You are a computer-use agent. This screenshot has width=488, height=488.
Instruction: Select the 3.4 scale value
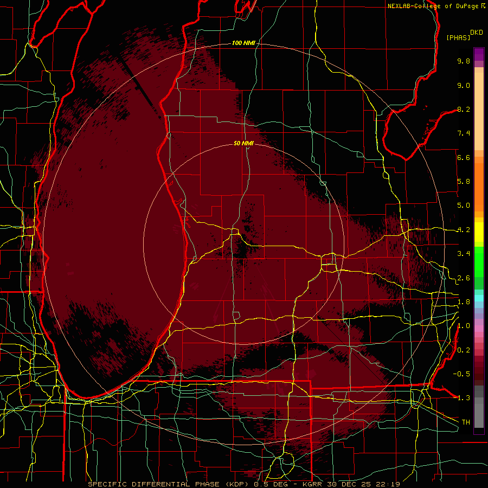point(464,254)
